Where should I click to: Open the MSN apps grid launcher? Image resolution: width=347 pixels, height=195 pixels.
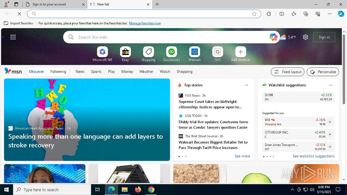pyautogui.click(x=13, y=37)
